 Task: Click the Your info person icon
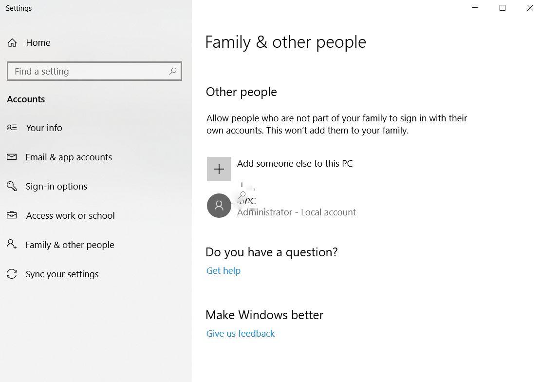coord(12,128)
